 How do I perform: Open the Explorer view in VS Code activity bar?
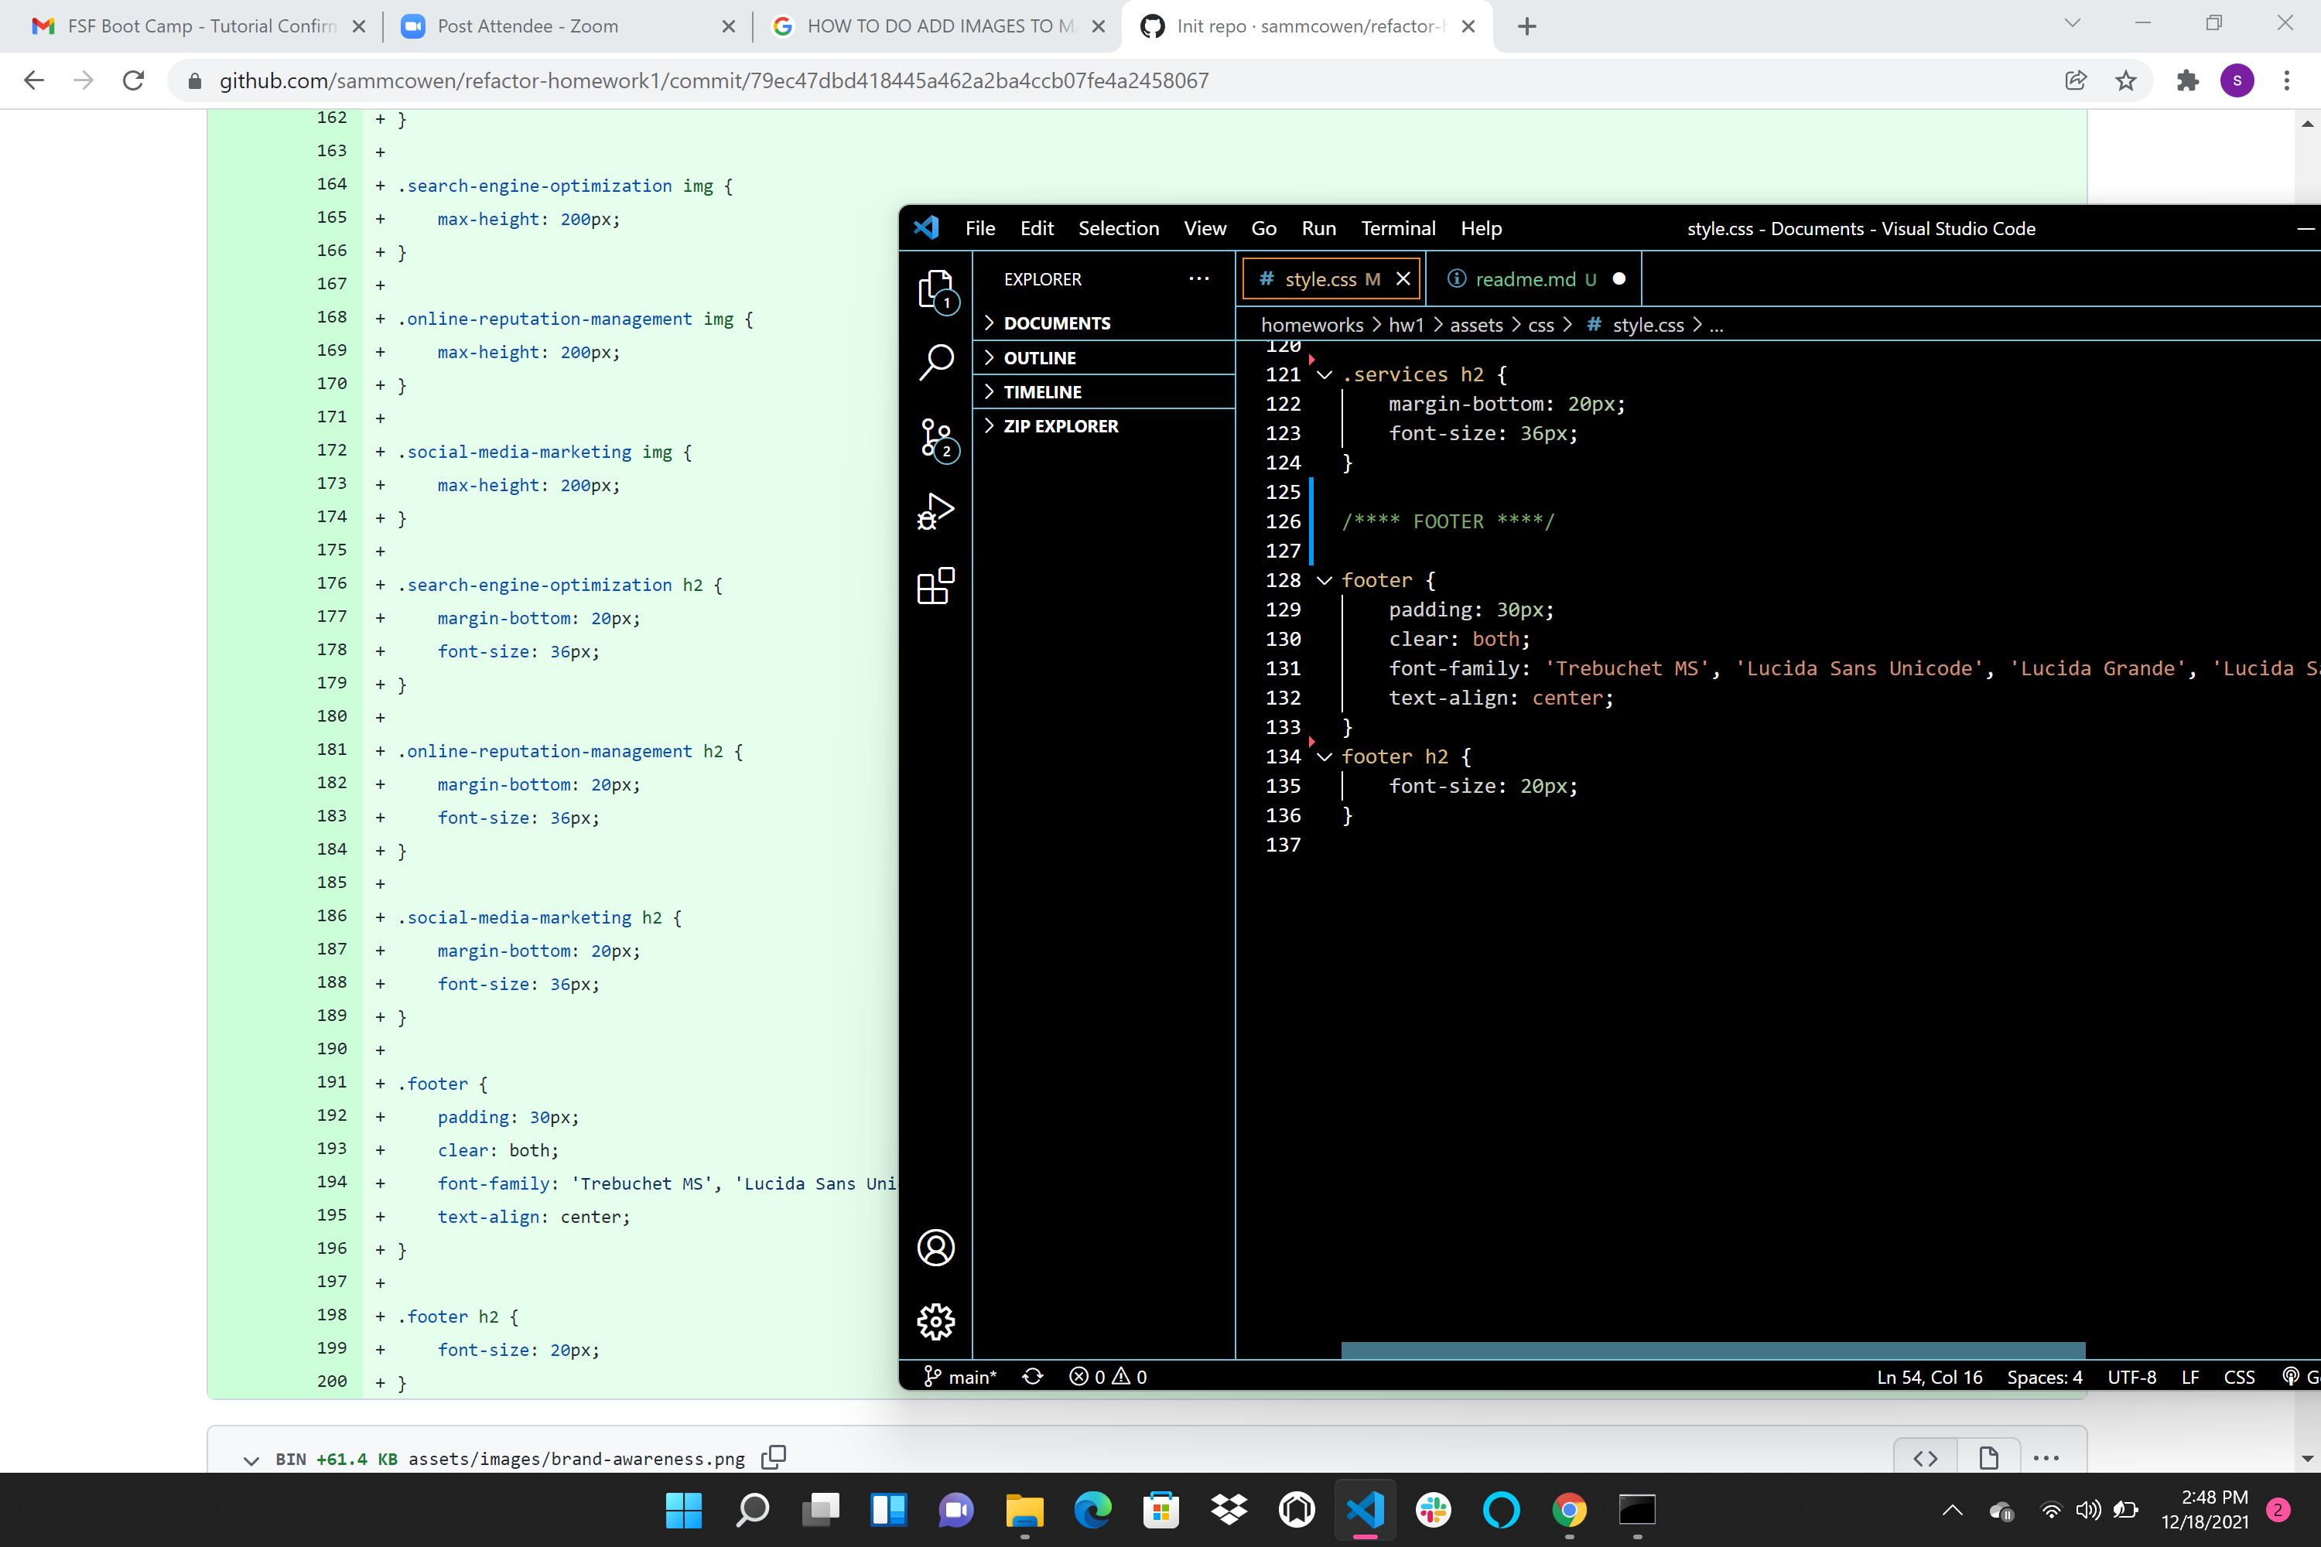tap(935, 289)
